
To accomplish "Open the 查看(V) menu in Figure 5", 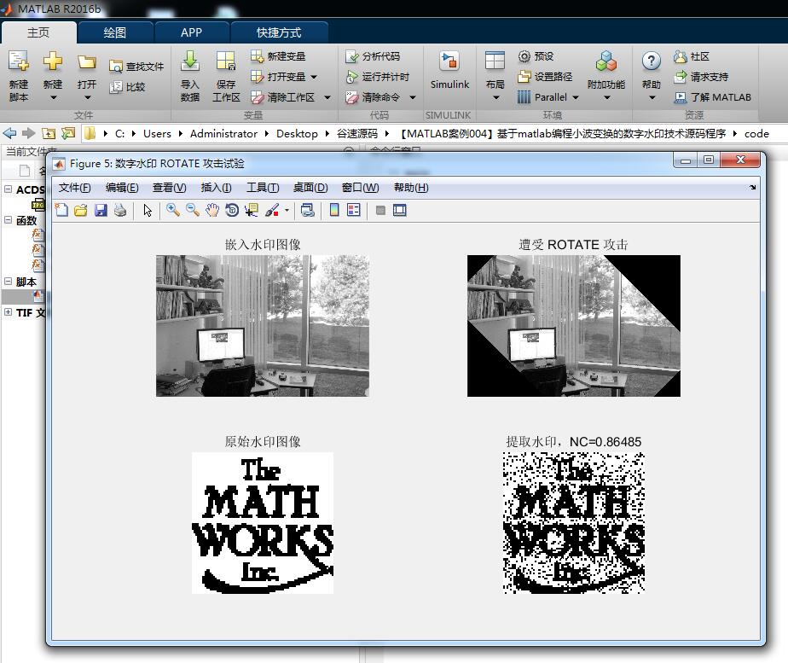I will pos(170,188).
